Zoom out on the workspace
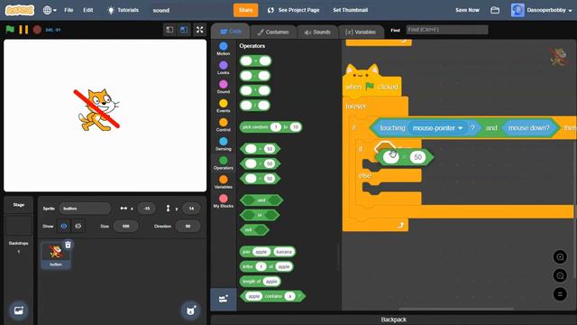 pos(560,275)
